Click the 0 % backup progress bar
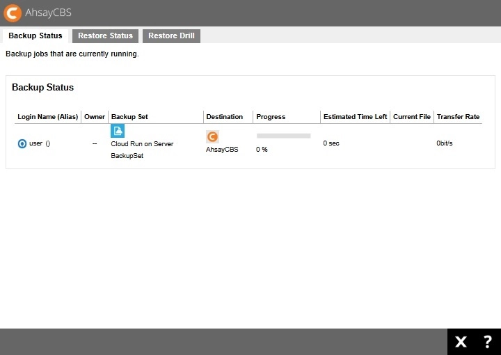The image size is (501, 355). point(284,136)
